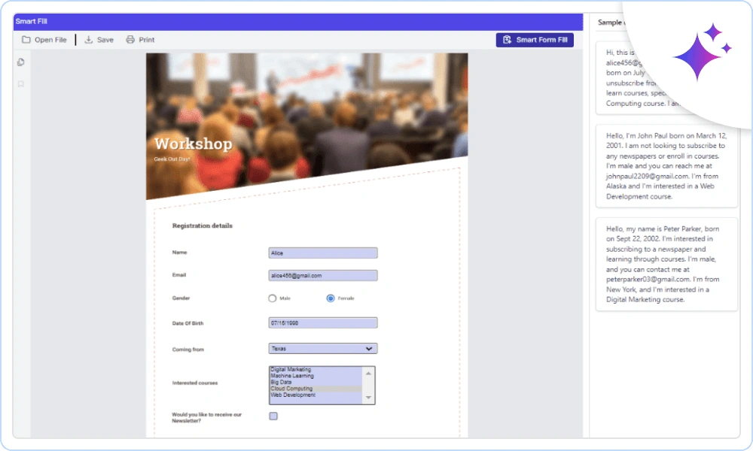The image size is (753, 451).
Task: Check the Newsletter subscription checkbox
Action: click(273, 416)
